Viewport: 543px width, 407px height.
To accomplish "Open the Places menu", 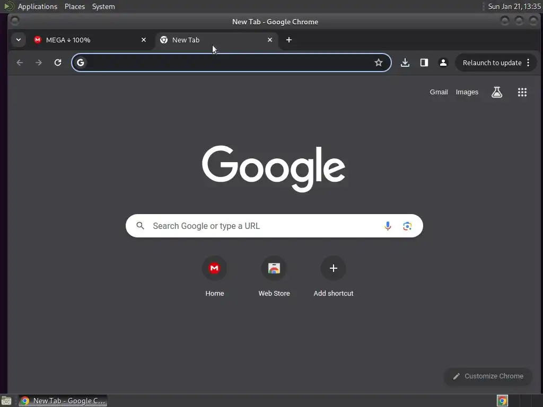I will coord(75,6).
